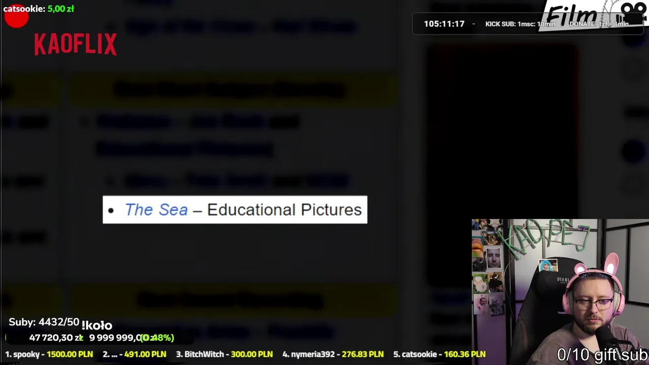Click the spooky - 1500.00 PLN entry
The image size is (649, 365).
[x=49, y=354]
